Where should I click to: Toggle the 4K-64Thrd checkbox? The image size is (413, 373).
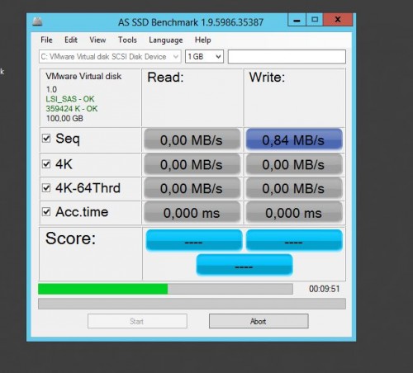coord(46,188)
